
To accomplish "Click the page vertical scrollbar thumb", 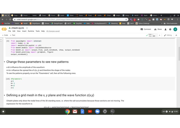I will pos(179,53).
